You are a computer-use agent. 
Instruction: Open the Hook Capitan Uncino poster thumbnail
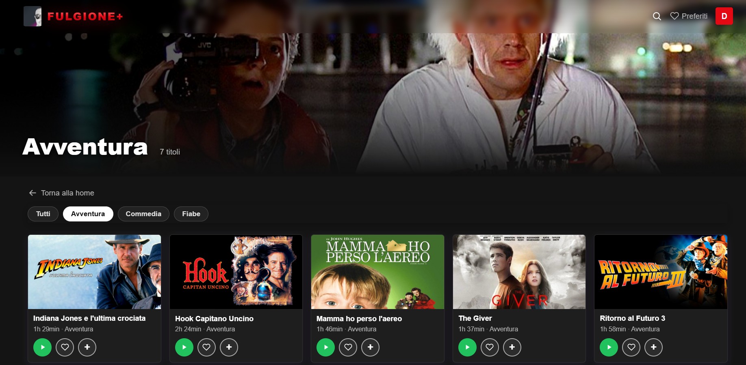[236, 272]
